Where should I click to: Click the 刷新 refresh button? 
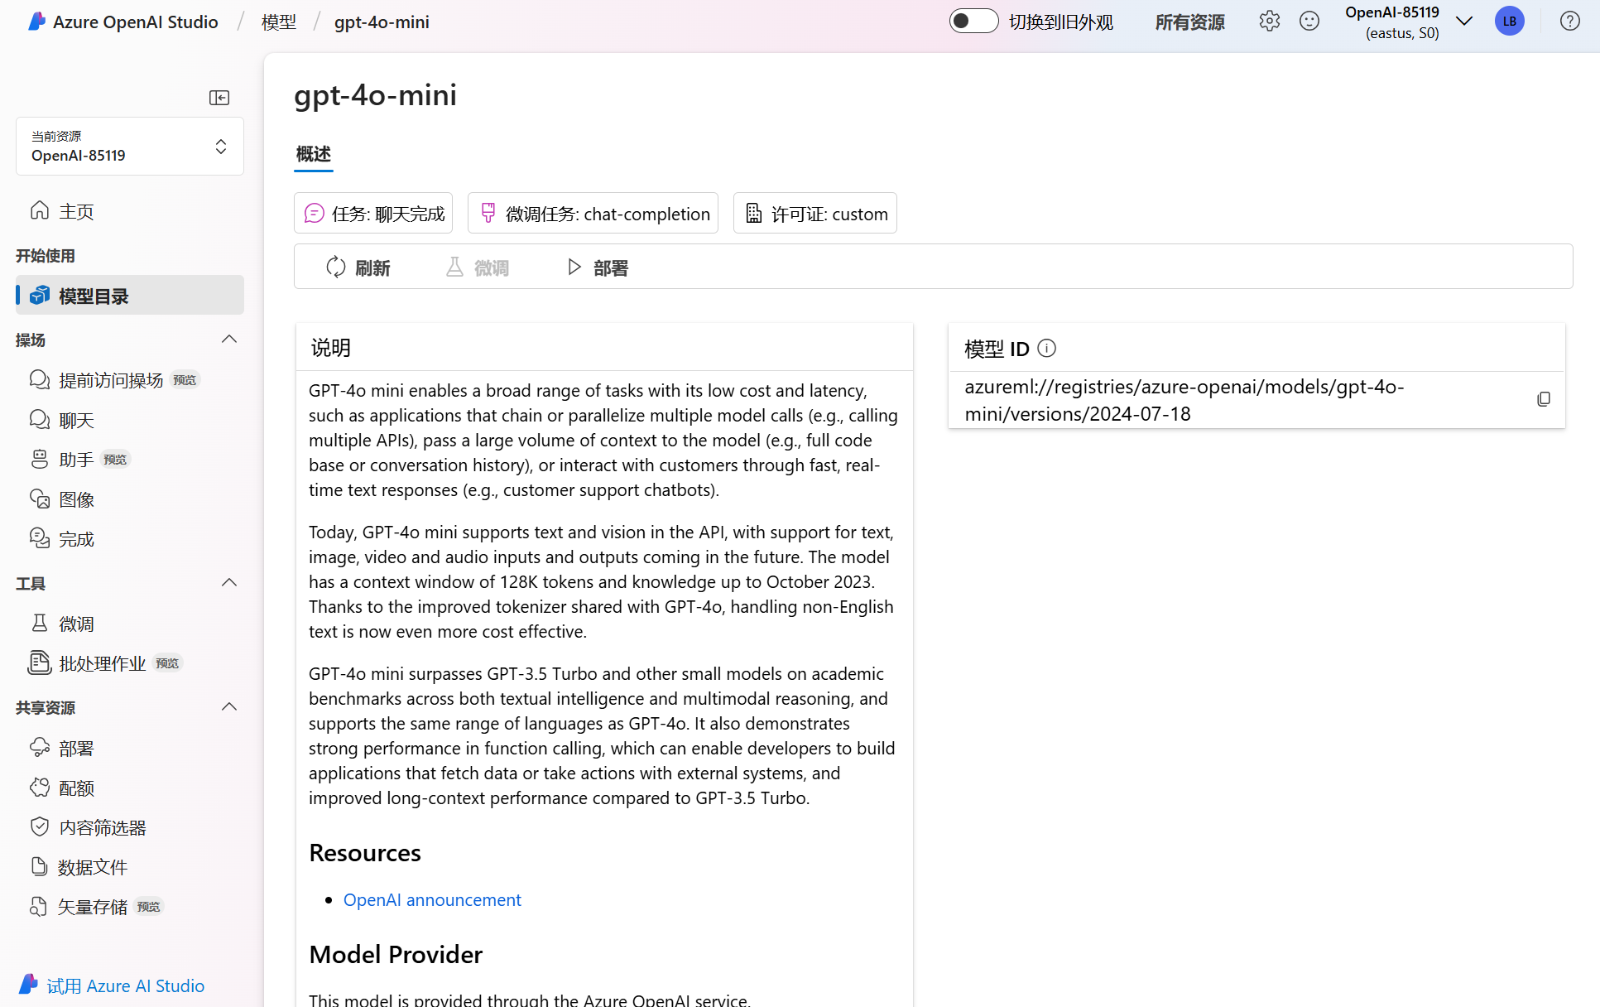click(358, 267)
